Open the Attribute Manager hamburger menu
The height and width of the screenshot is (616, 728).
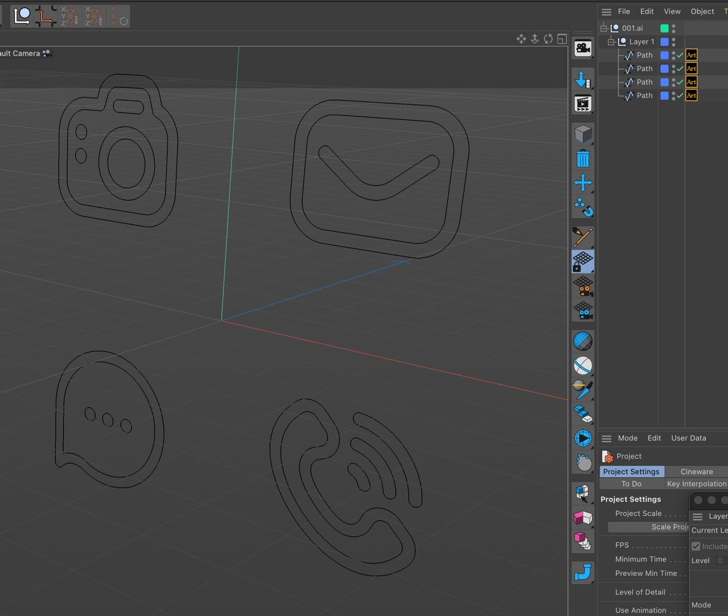[x=606, y=438]
